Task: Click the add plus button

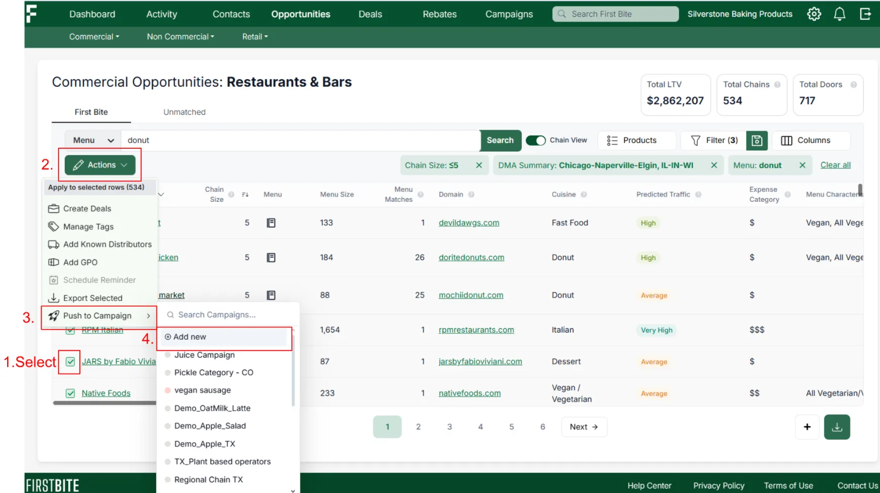Action: tap(807, 427)
